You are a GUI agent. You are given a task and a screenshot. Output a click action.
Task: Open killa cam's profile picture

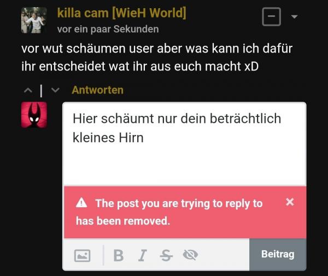(x=34, y=20)
